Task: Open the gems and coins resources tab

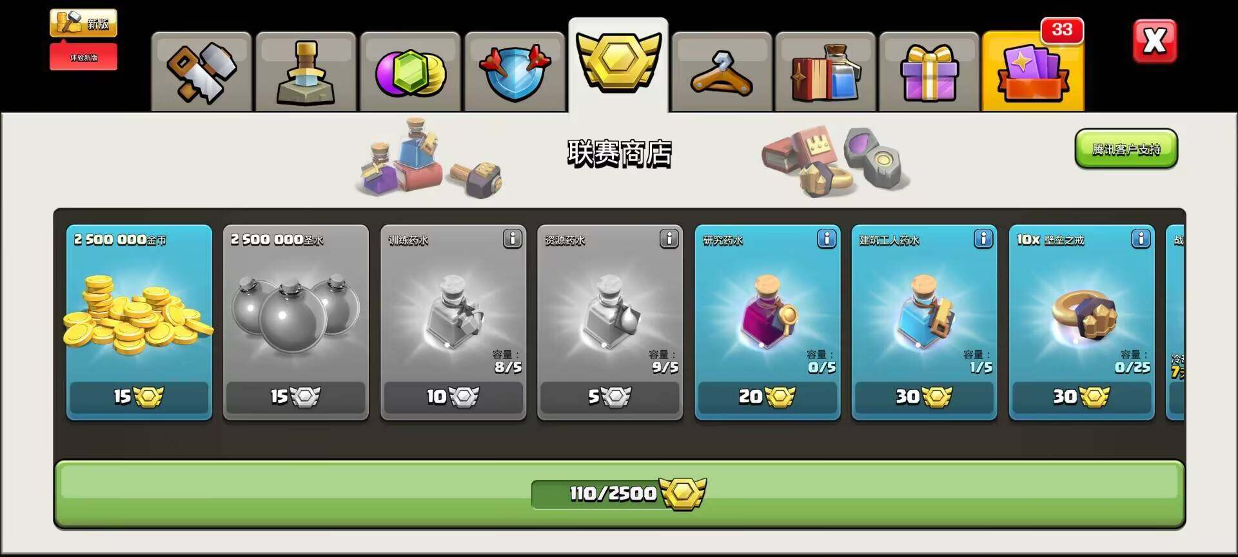Action: (x=410, y=72)
